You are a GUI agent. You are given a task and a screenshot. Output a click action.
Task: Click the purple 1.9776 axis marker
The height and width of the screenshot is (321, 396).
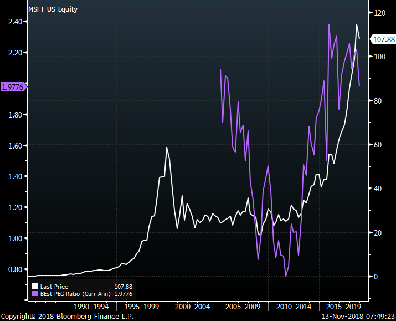coord(13,87)
